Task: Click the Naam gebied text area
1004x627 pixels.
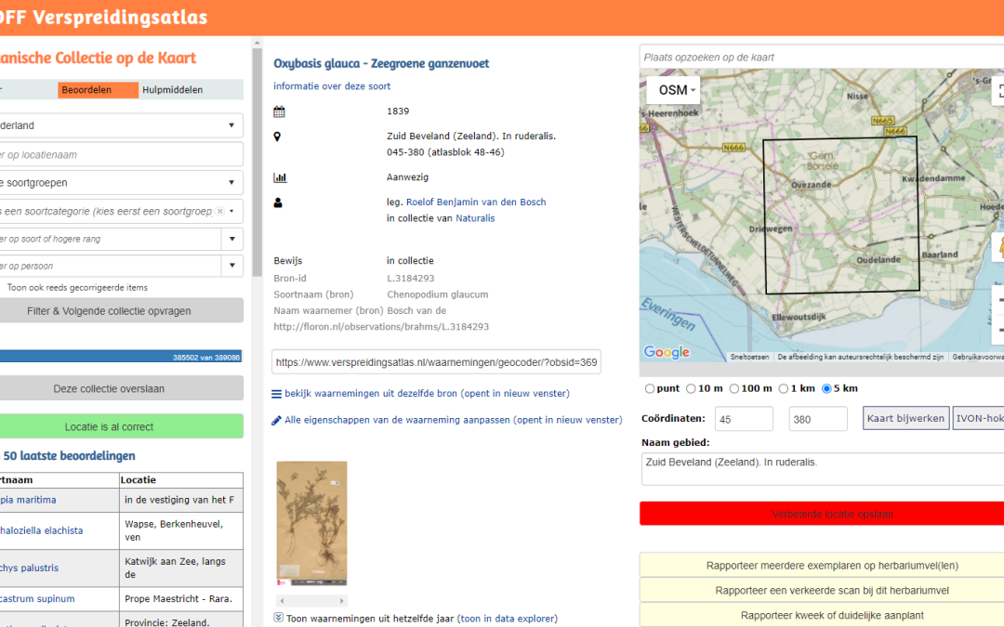Action: (822, 469)
